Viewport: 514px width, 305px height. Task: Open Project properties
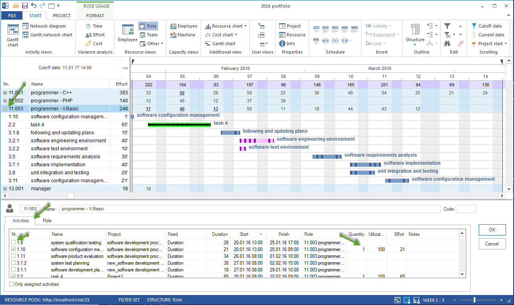pyautogui.click(x=290, y=26)
